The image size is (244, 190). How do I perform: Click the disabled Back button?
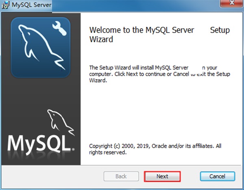coord(121,176)
